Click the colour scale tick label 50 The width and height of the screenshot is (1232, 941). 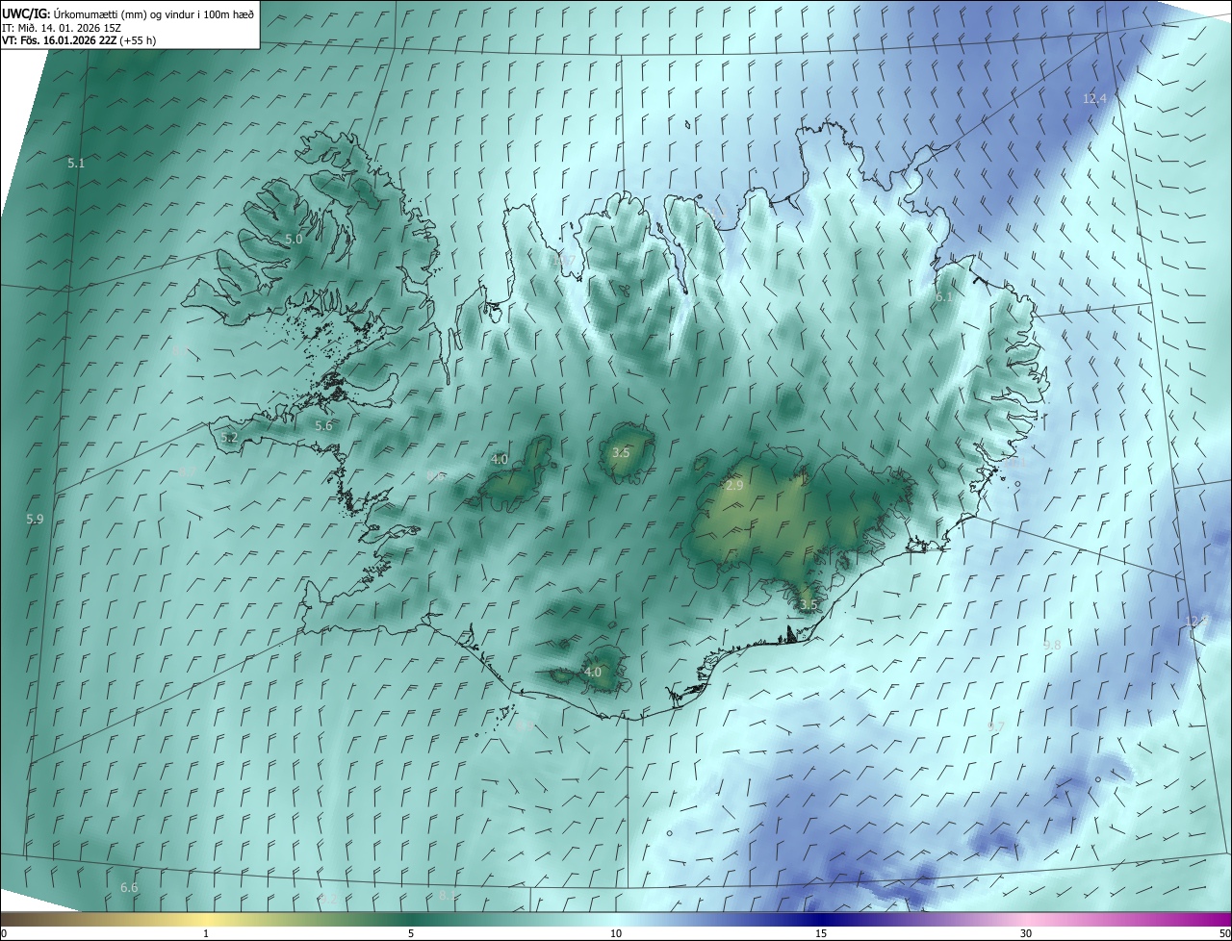click(x=1223, y=933)
